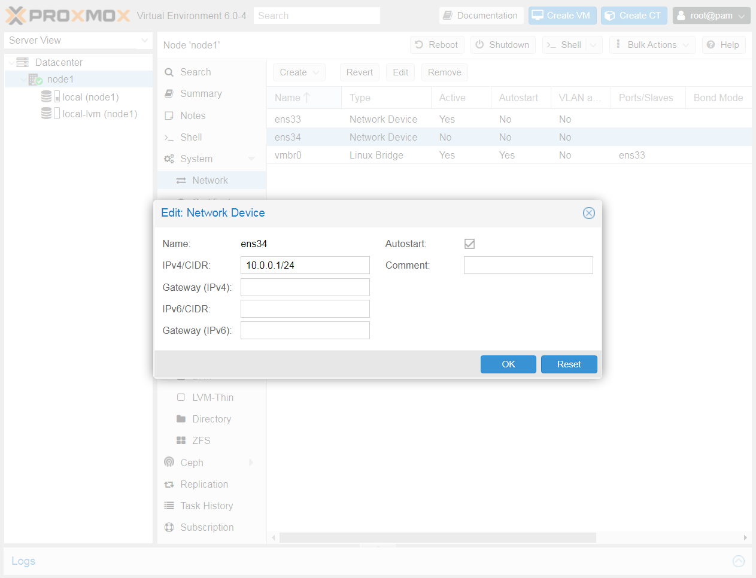Click the Notes icon in sidebar
Viewport: 756px width, 578px height.
pos(169,115)
